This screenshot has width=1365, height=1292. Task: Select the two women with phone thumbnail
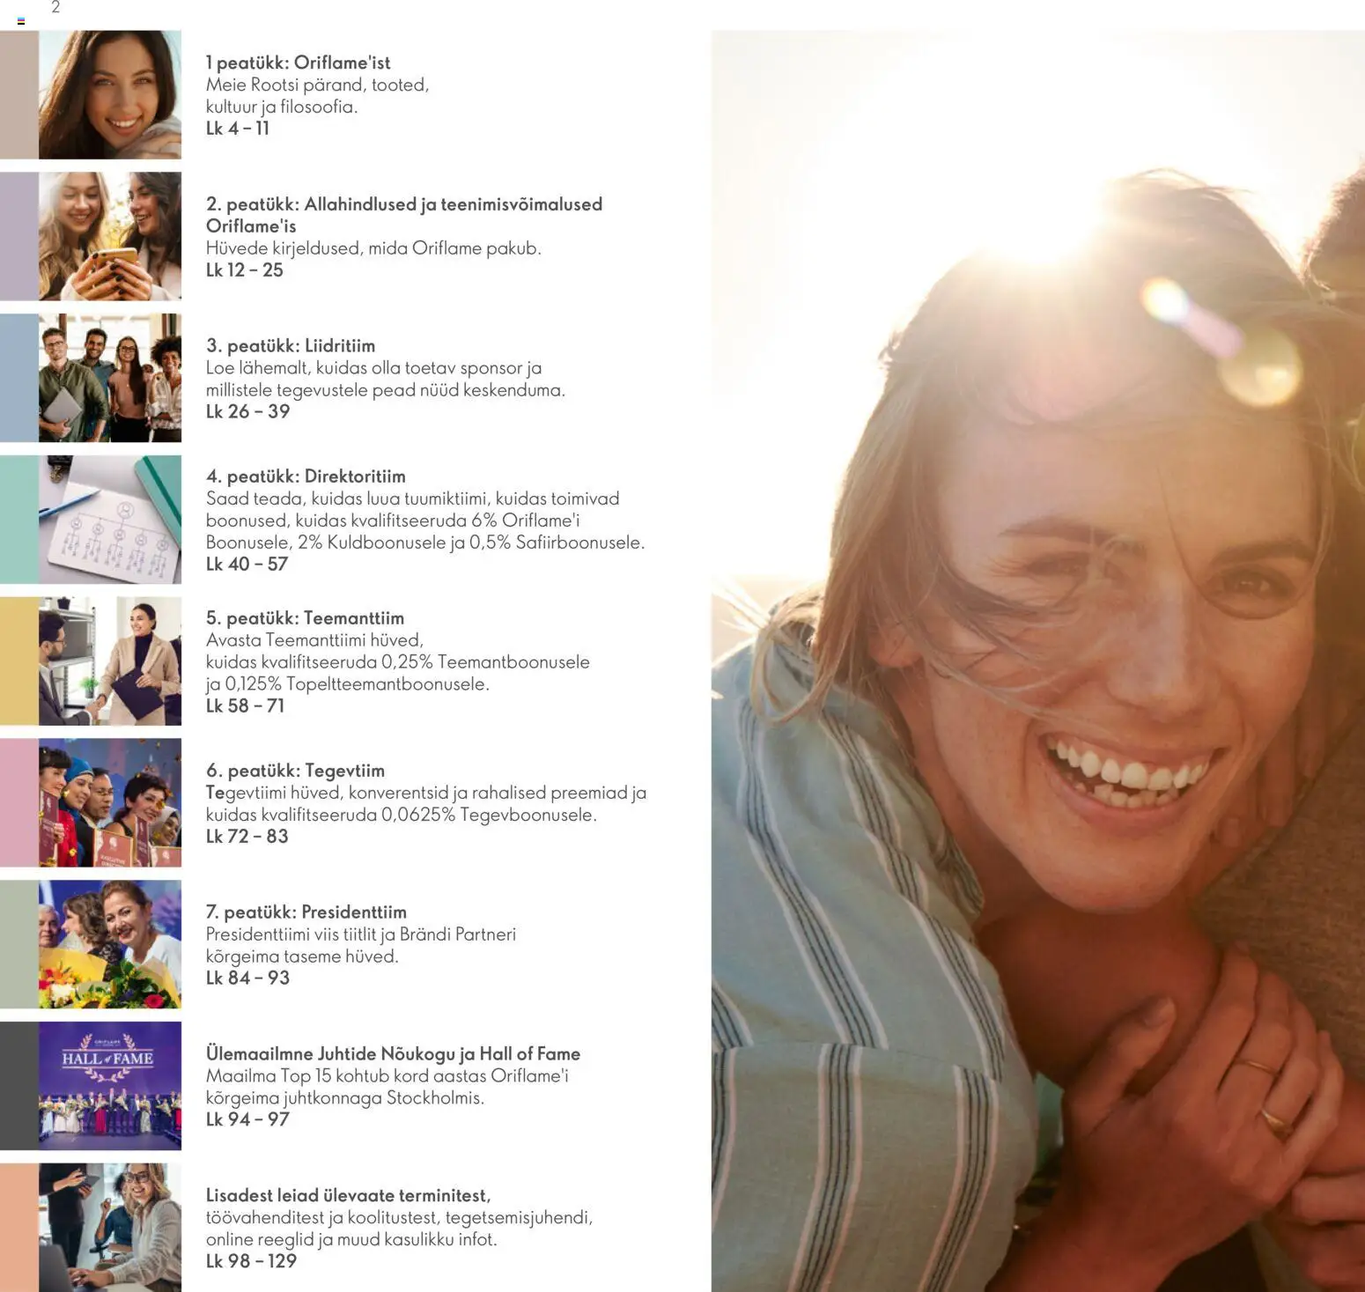pyautogui.click(x=110, y=236)
